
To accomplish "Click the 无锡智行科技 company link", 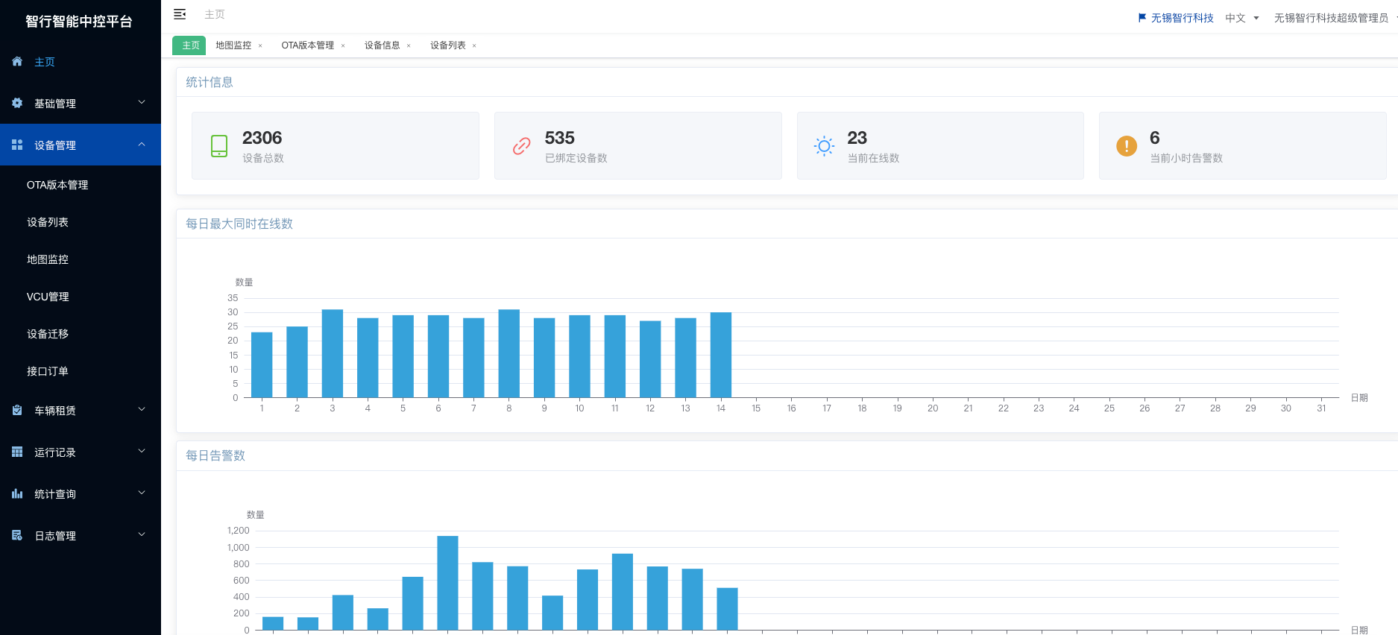I will [1183, 18].
